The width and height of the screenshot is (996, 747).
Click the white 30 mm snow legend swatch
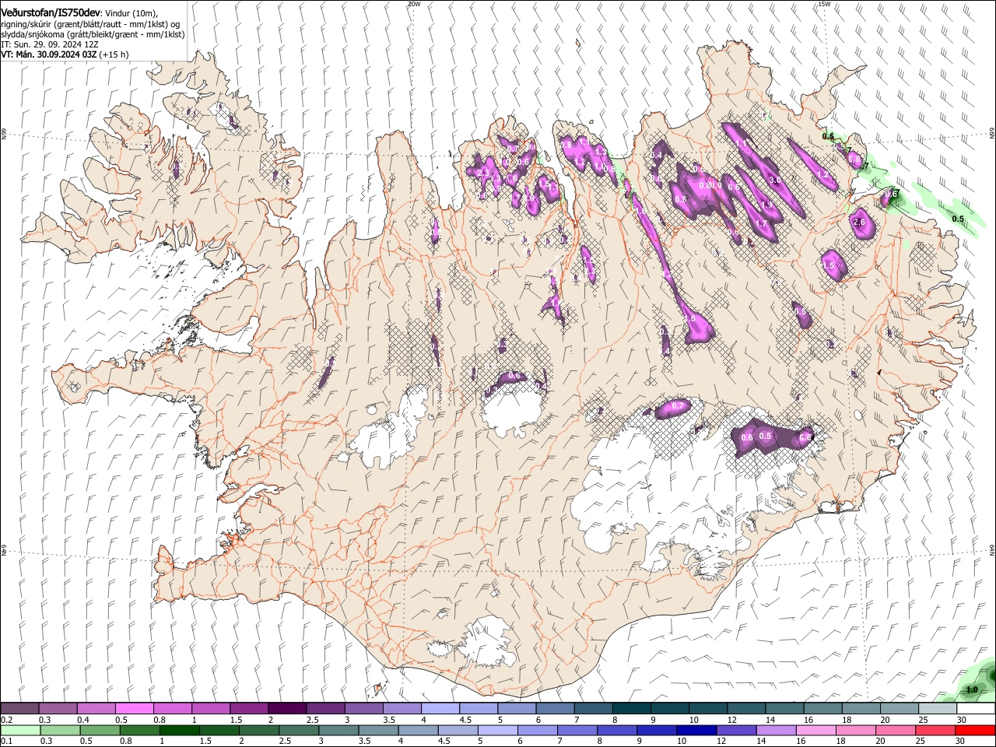click(x=976, y=709)
